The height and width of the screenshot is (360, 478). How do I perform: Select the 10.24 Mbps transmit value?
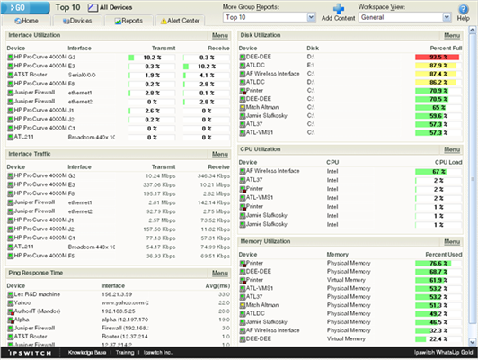(x=160, y=176)
